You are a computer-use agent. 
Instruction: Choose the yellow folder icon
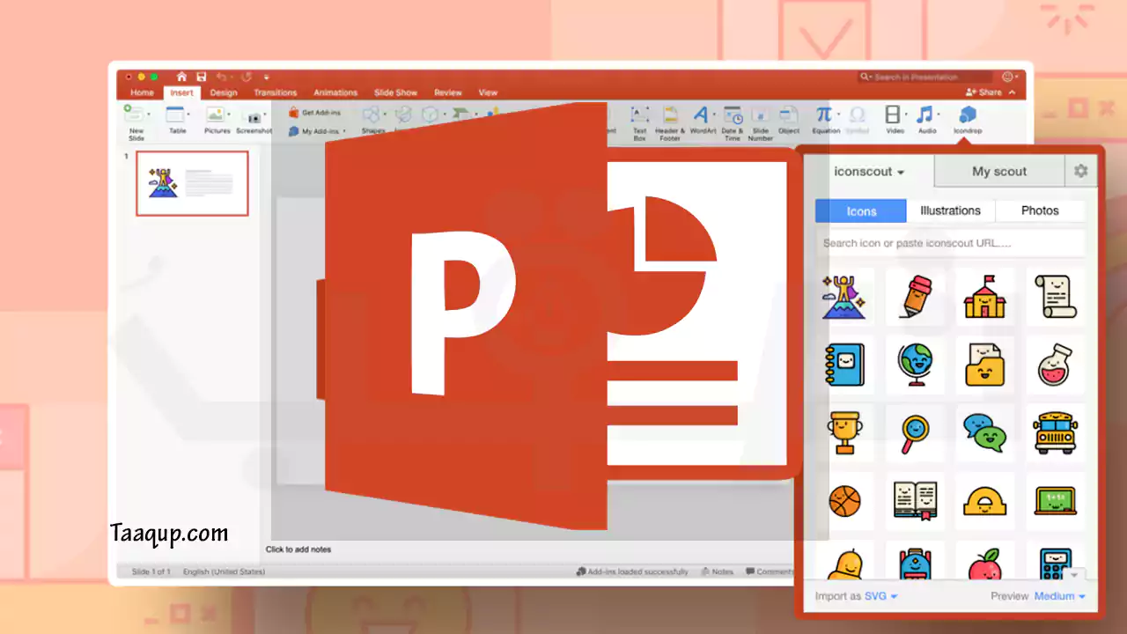coord(985,365)
